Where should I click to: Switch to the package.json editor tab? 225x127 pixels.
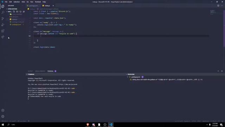pos(33,6)
